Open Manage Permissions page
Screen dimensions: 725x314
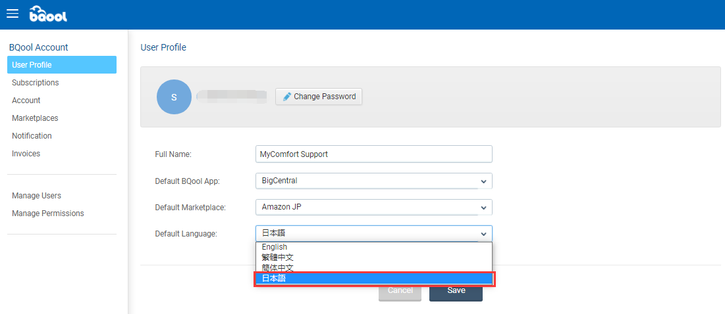pos(48,213)
